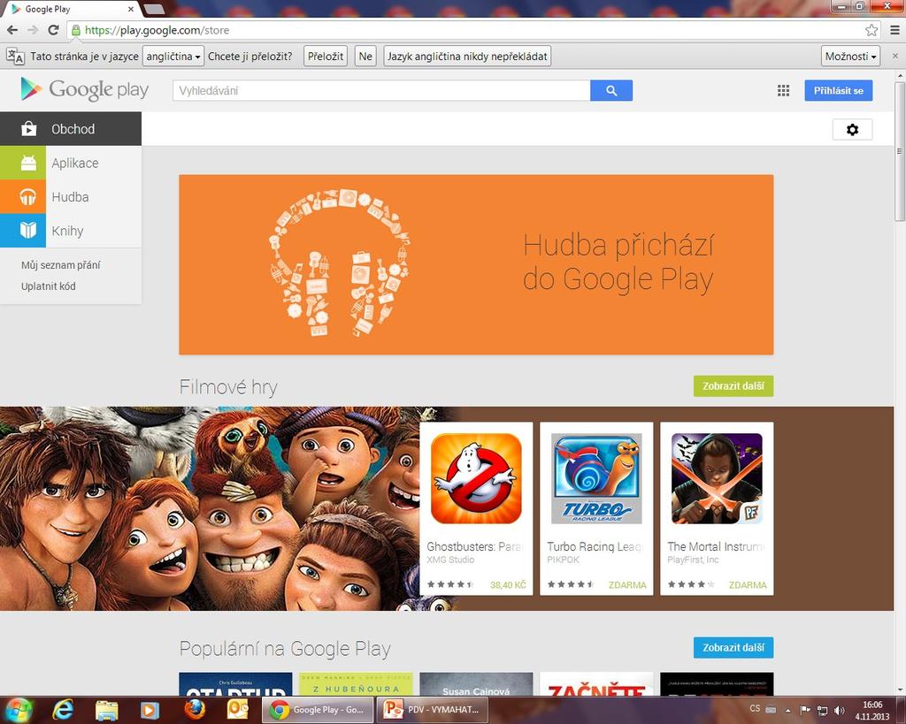Open the Možnosti options dropdown
Image resolution: width=906 pixels, height=724 pixels.
coord(850,57)
